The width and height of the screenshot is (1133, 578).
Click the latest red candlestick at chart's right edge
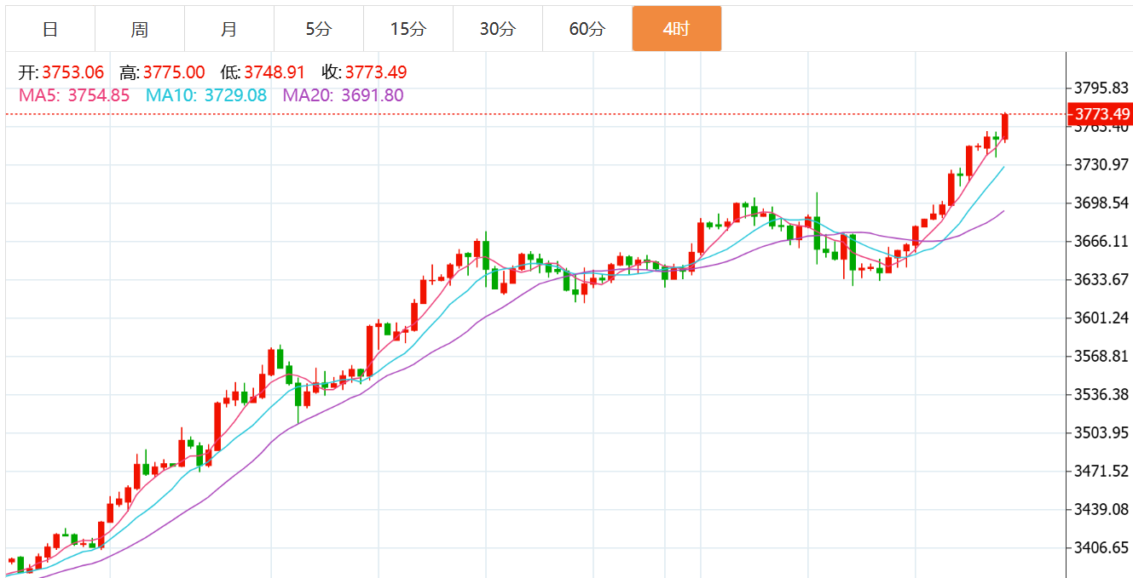pos(1005,127)
